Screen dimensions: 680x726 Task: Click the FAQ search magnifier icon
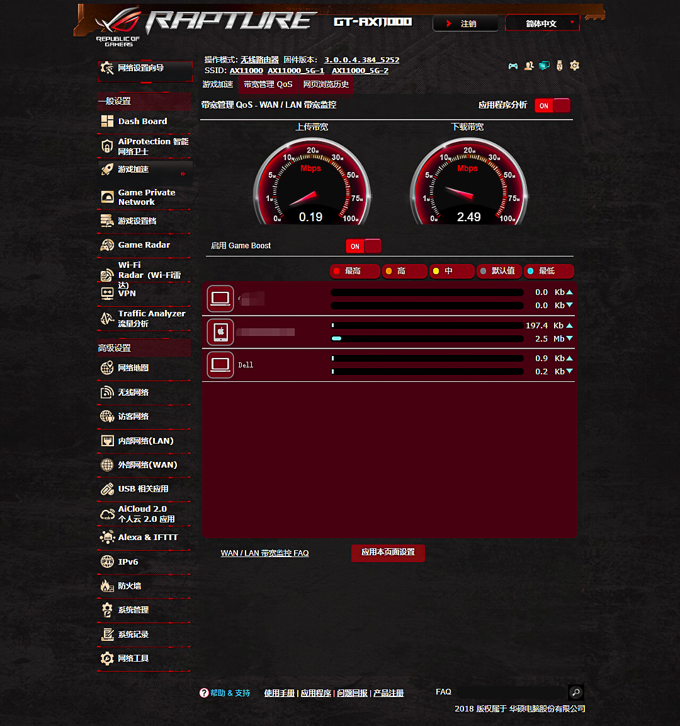[x=576, y=692]
